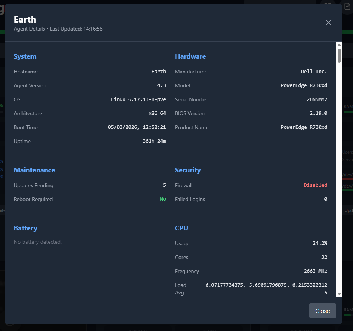Click the red Disabled firewall status
Image resolution: width=353 pixels, height=331 pixels.
315,185
